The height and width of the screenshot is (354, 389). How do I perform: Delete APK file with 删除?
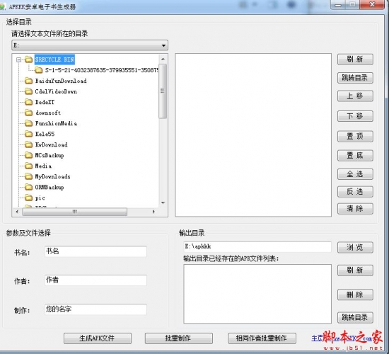click(355, 295)
